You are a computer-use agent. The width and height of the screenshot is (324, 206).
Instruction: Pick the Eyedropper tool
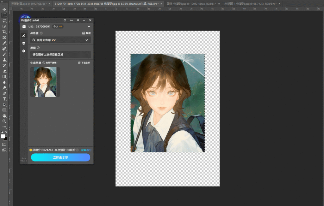(x=4, y=43)
